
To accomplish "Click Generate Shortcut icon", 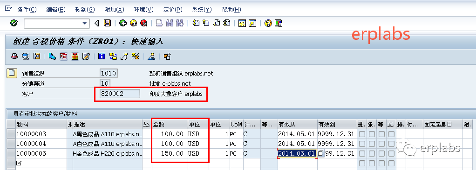I will (252, 23).
